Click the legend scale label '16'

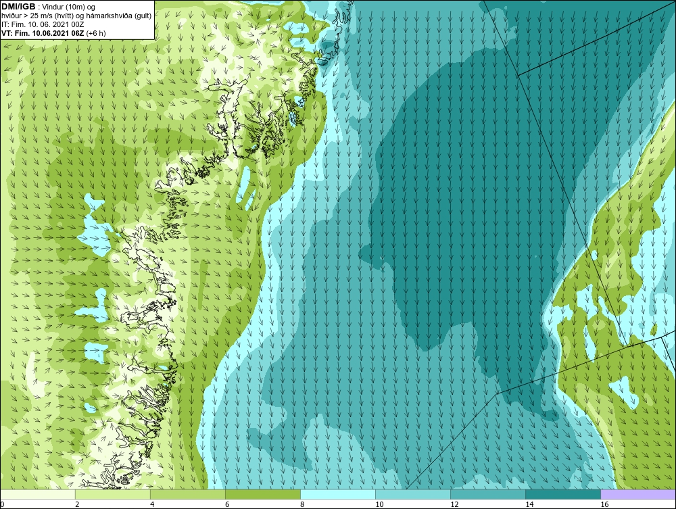604,504
